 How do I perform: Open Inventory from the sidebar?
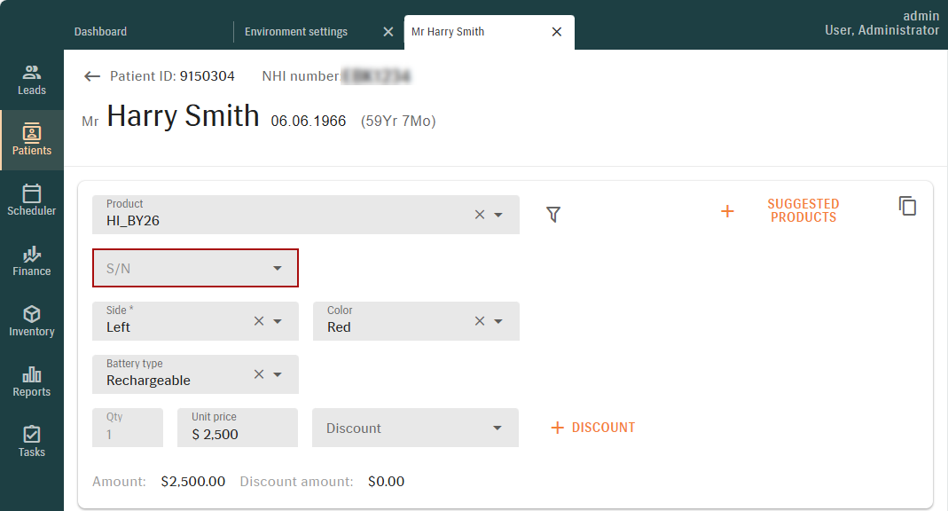coord(32,321)
